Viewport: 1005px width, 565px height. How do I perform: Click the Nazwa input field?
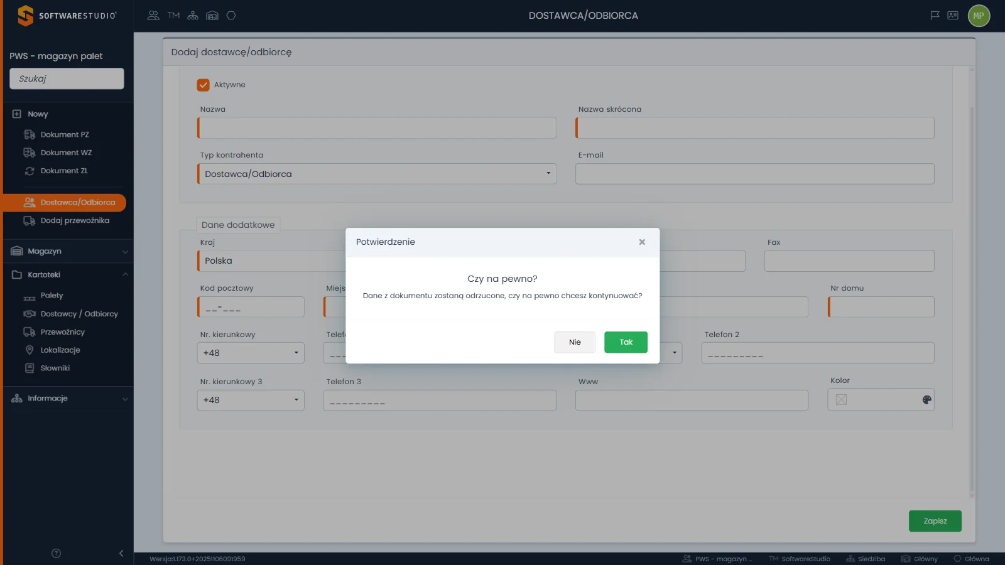tap(377, 128)
